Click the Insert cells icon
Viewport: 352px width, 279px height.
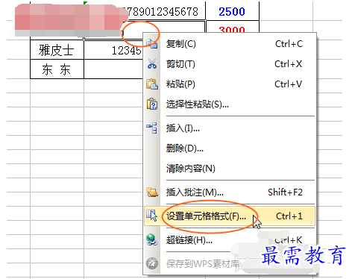pos(151,128)
